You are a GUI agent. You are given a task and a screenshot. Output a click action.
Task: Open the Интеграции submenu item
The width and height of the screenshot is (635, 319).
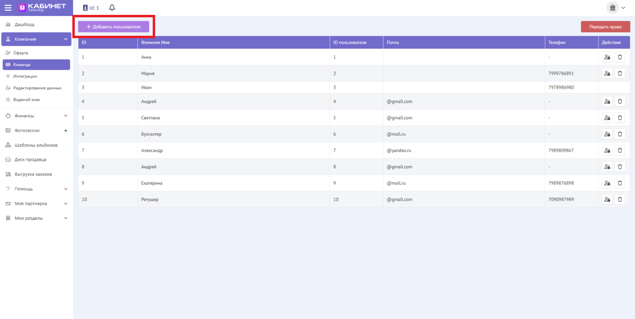point(25,76)
